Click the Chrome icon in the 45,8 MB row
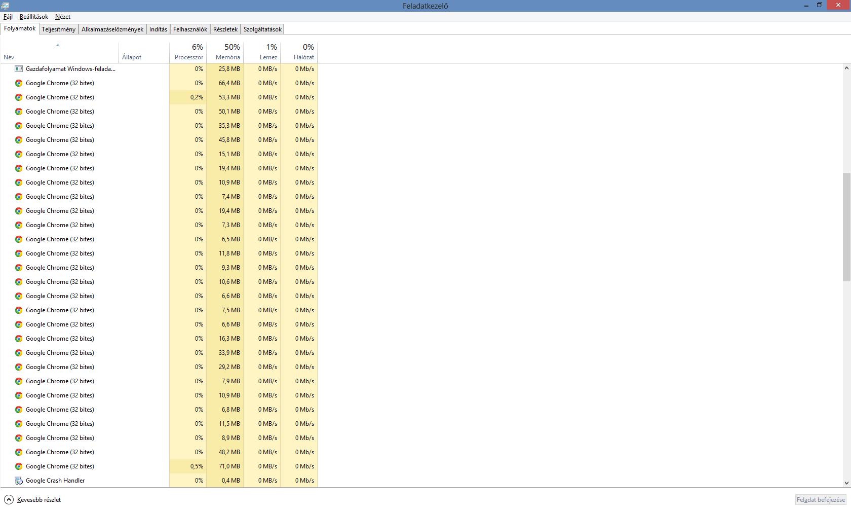Screen dimensions: 851x512 pyautogui.click(x=19, y=140)
